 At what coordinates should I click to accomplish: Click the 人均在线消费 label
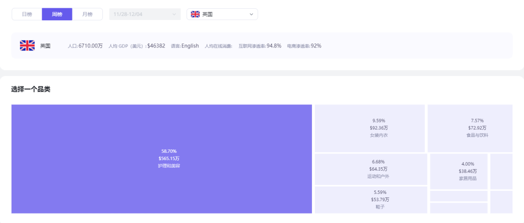(x=218, y=46)
